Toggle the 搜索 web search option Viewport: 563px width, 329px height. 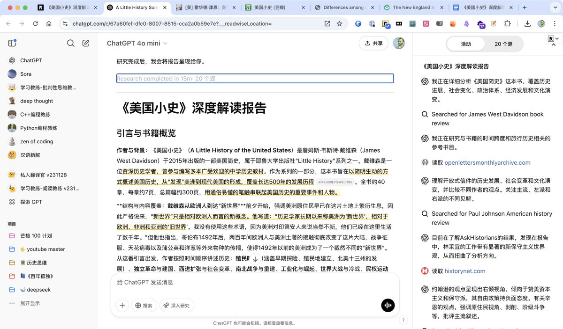coord(144,305)
